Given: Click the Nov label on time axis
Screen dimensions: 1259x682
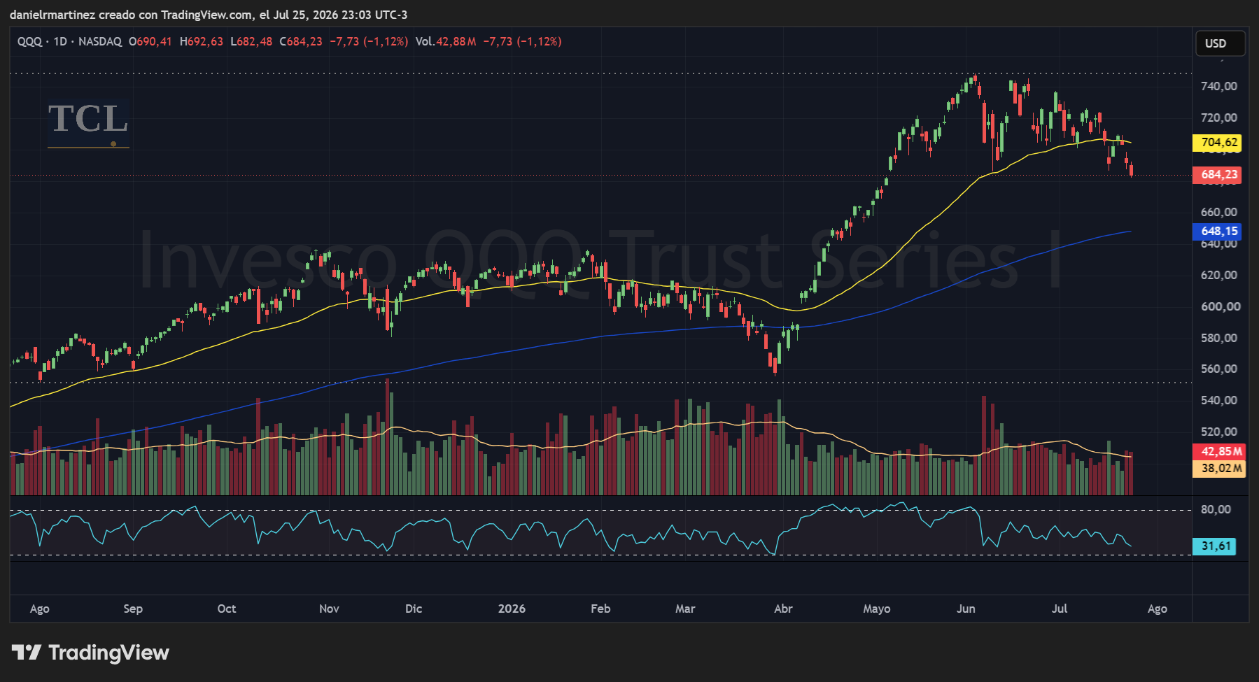Looking at the screenshot, I should [329, 609].
